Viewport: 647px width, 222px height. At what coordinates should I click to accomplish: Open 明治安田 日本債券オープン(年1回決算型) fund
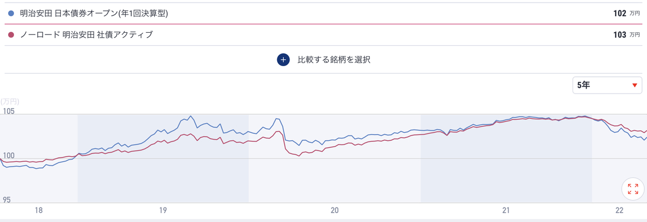click(x=94, y=13)
